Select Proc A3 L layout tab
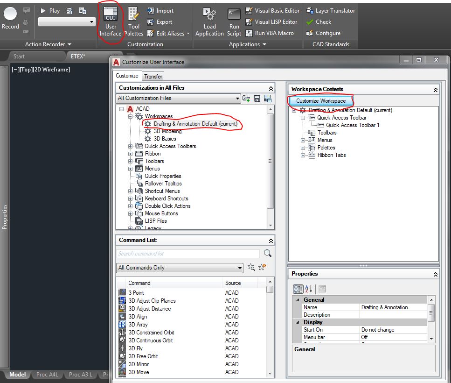The image size is (451, 383). (x=81, y=375)
